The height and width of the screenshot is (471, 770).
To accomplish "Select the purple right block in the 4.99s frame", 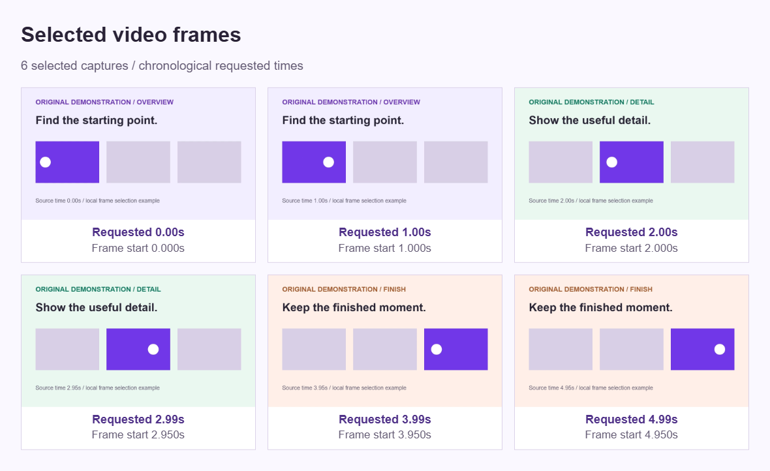I will (x=703, y=349).
